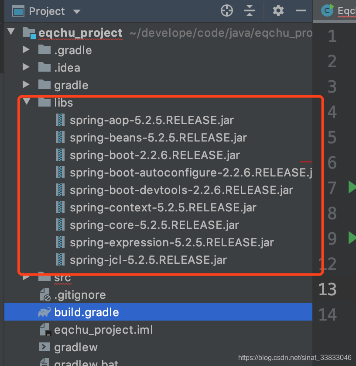The image size is (356, 366).
Task: Click the .gitignore file icon
Action: pyautogui.click(x=45, y=295)
